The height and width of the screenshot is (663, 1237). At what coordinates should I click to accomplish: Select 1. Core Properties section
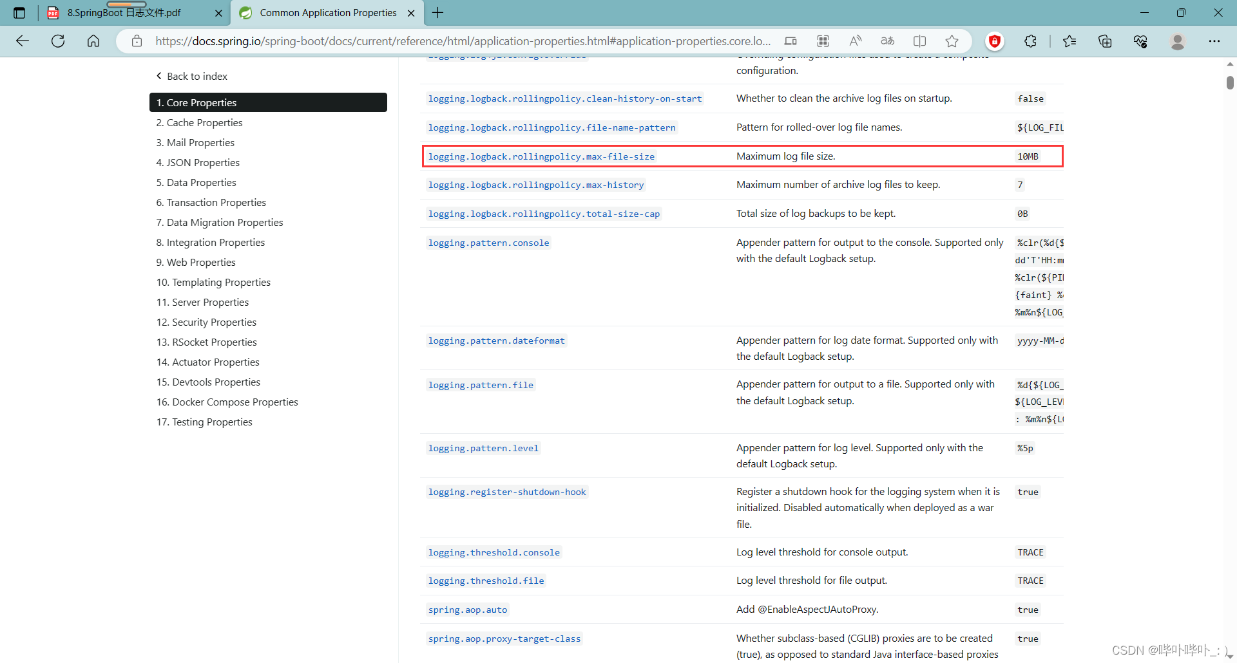268,102
